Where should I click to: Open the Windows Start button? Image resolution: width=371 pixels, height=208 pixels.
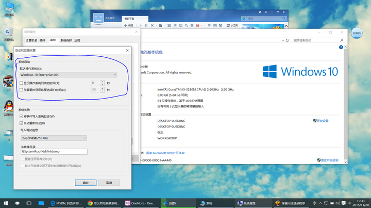(x=6, y=203)
